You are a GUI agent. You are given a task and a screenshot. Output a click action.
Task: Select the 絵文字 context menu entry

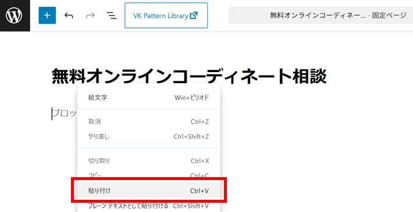(x=148, y=98)
